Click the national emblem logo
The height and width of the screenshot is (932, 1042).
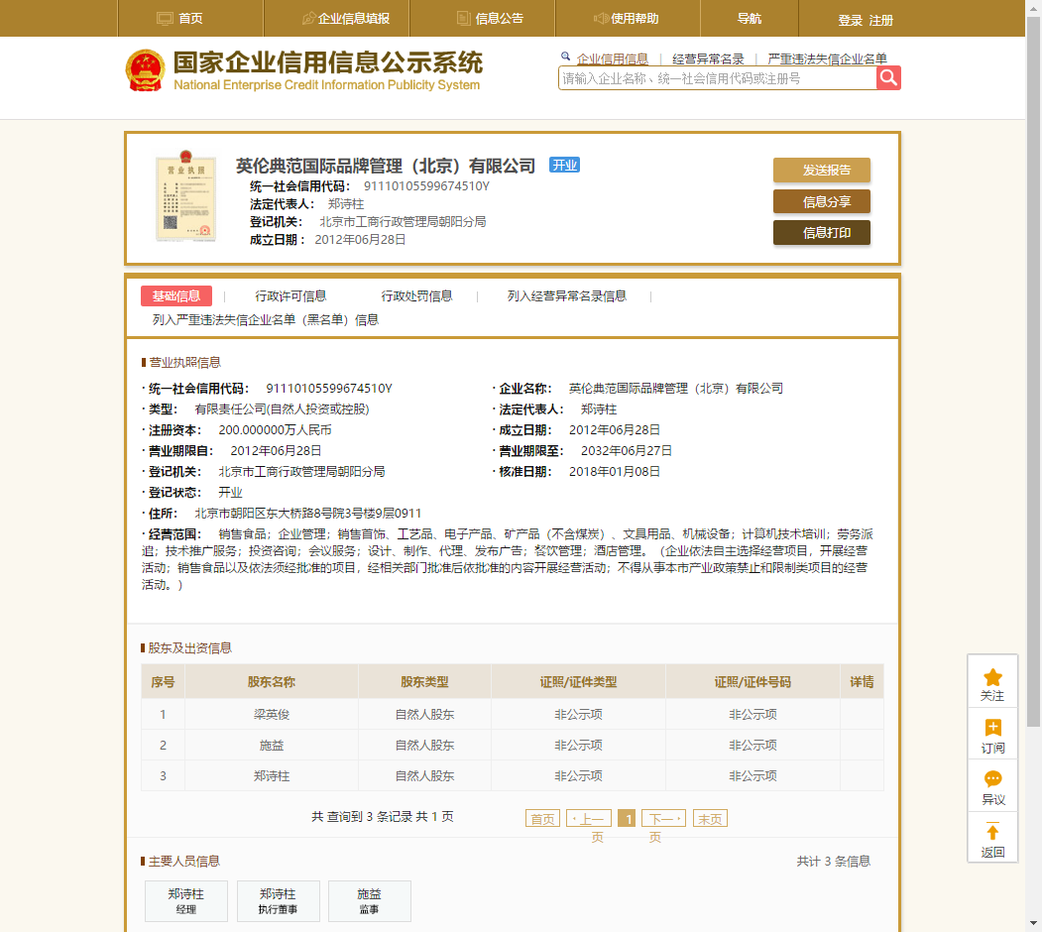[146, 70]
